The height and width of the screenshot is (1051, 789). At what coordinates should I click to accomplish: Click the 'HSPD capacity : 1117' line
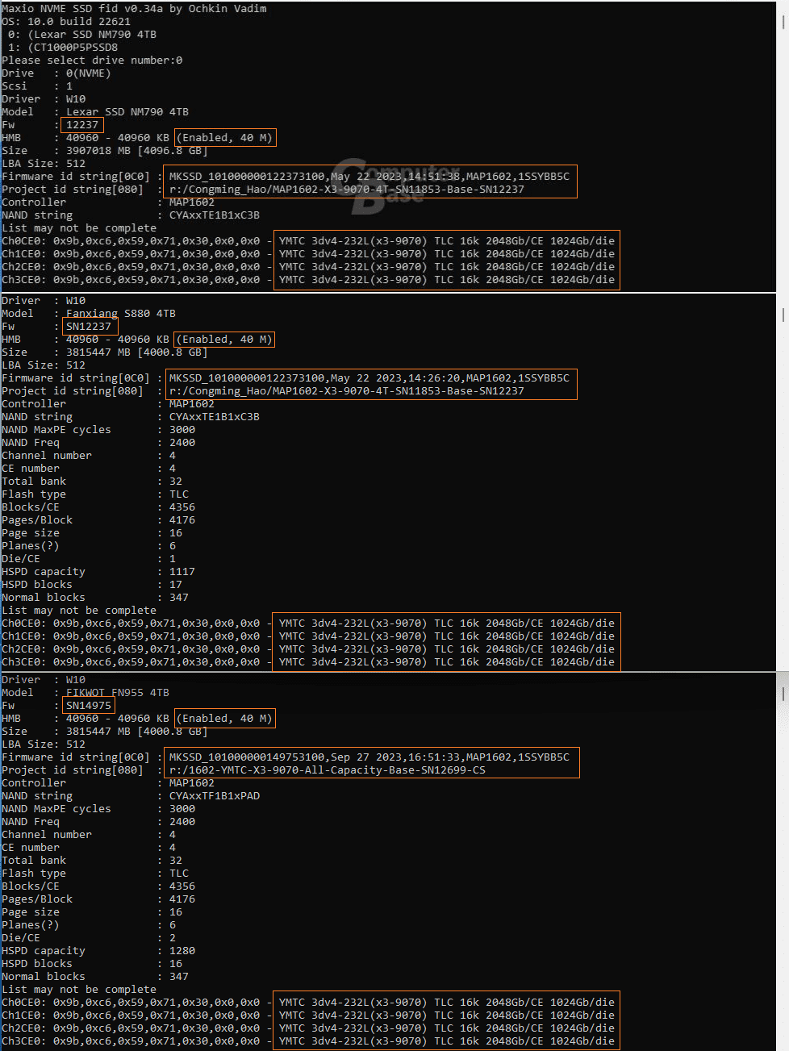pyautogui.click(x=98, y=572)
